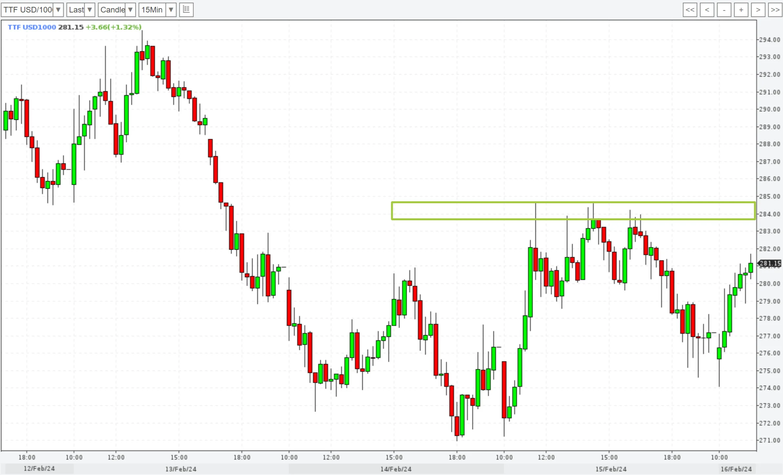Step chart back with < button
Viewport: 783px width, 475px height.
(707, 10)
